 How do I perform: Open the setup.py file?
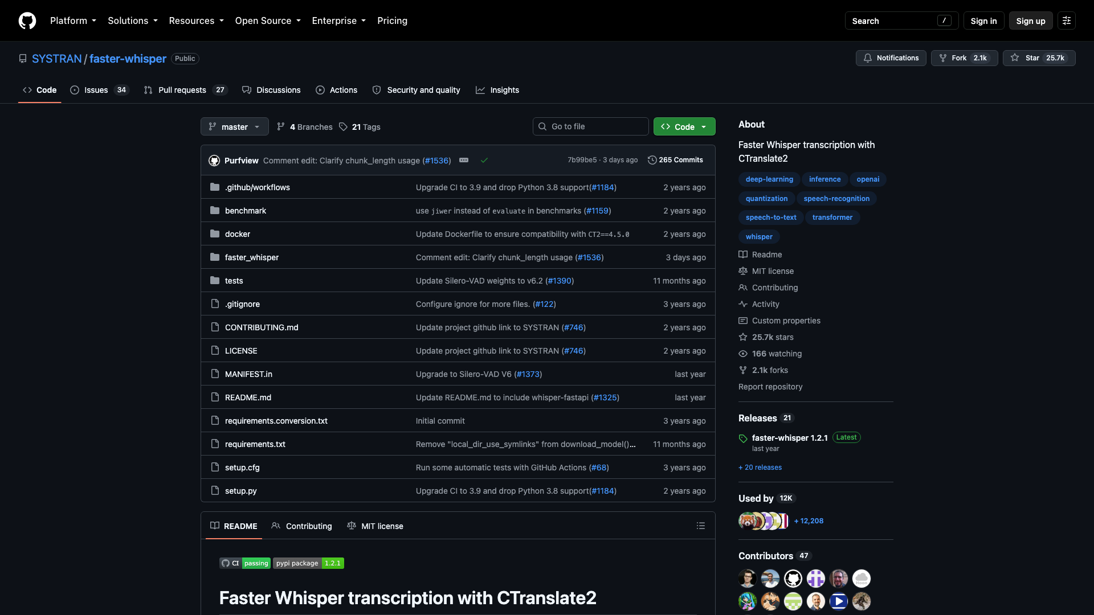pyautogui.click(x=241, y=491)
